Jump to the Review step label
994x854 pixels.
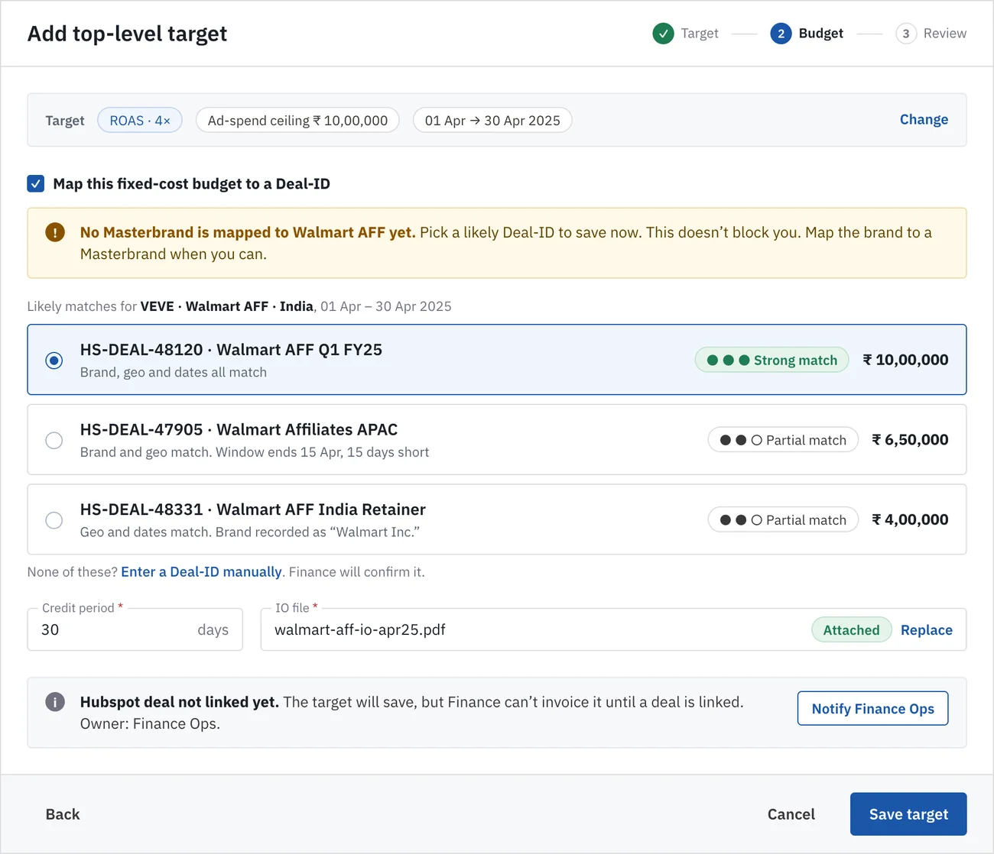(945, 34)
